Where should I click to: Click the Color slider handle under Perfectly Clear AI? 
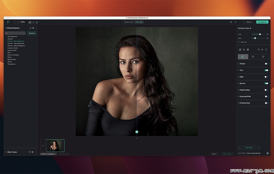click(x=255, y=38)
